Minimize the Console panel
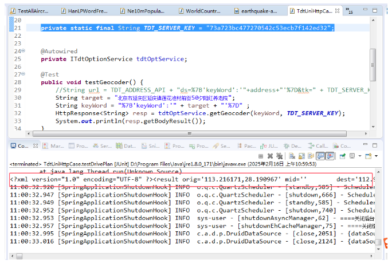This screenshot has height=264, width=388. pos(365,144)
